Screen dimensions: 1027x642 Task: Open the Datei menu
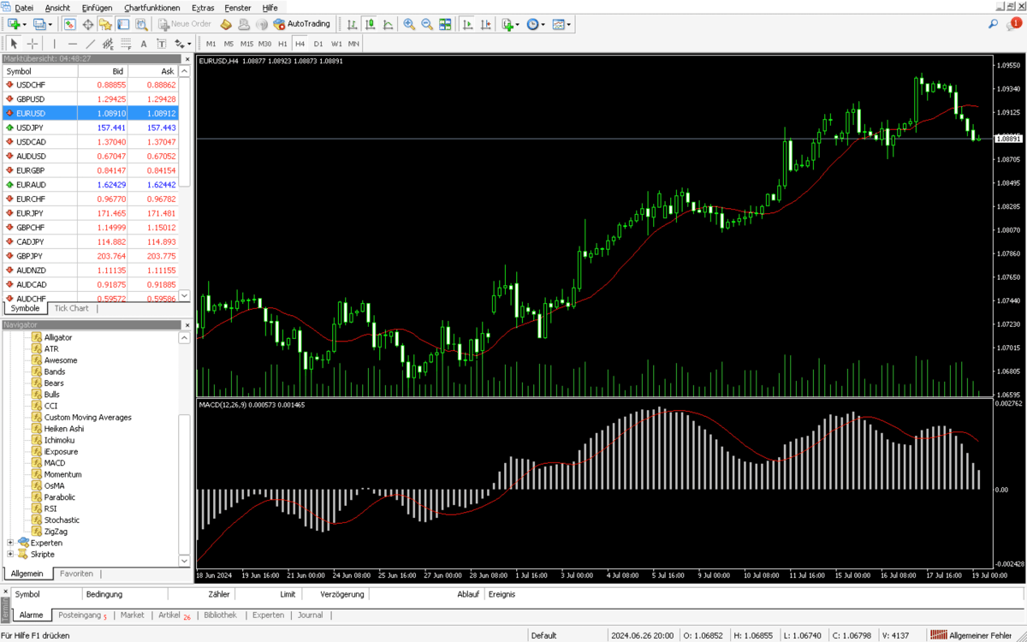pyautogui.click(x=24, y=8)
